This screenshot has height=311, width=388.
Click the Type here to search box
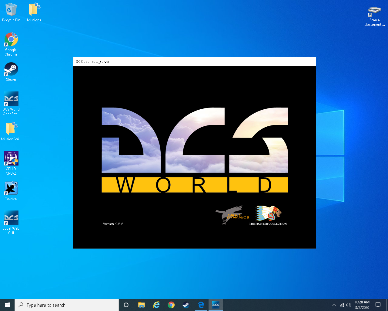click(x=67, y=305)
